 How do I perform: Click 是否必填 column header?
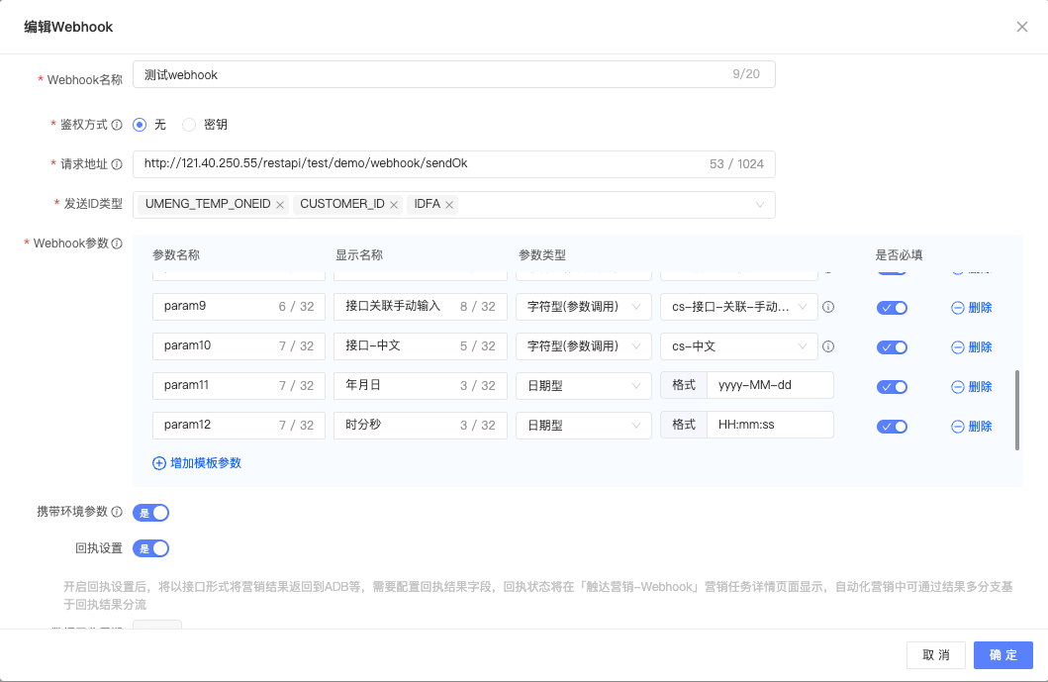tap(899, 255)
